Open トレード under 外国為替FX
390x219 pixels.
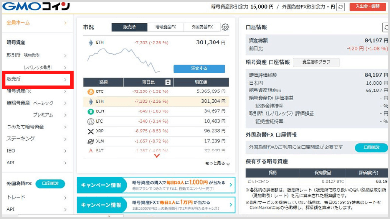[38, 197]
